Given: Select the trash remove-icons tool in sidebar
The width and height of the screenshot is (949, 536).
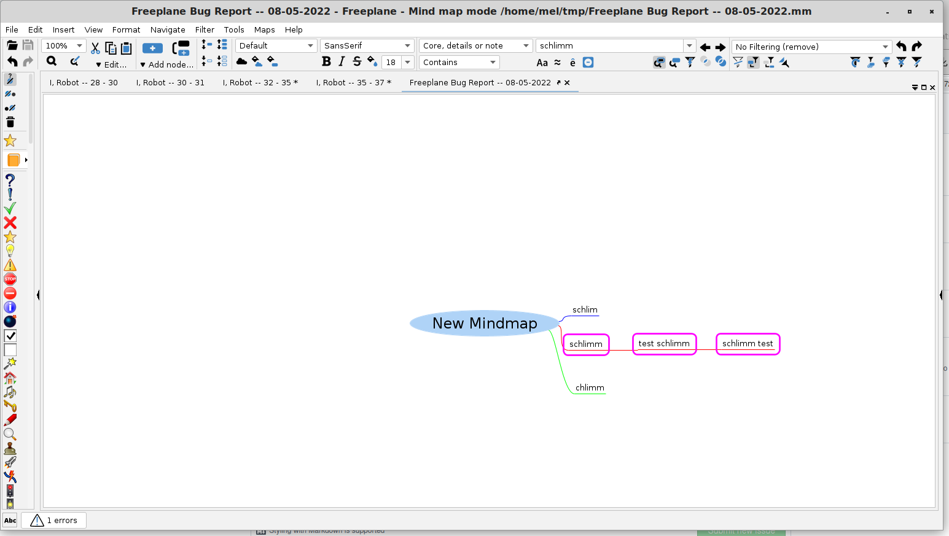Looking at the screenshot, I should click(10, 122).
